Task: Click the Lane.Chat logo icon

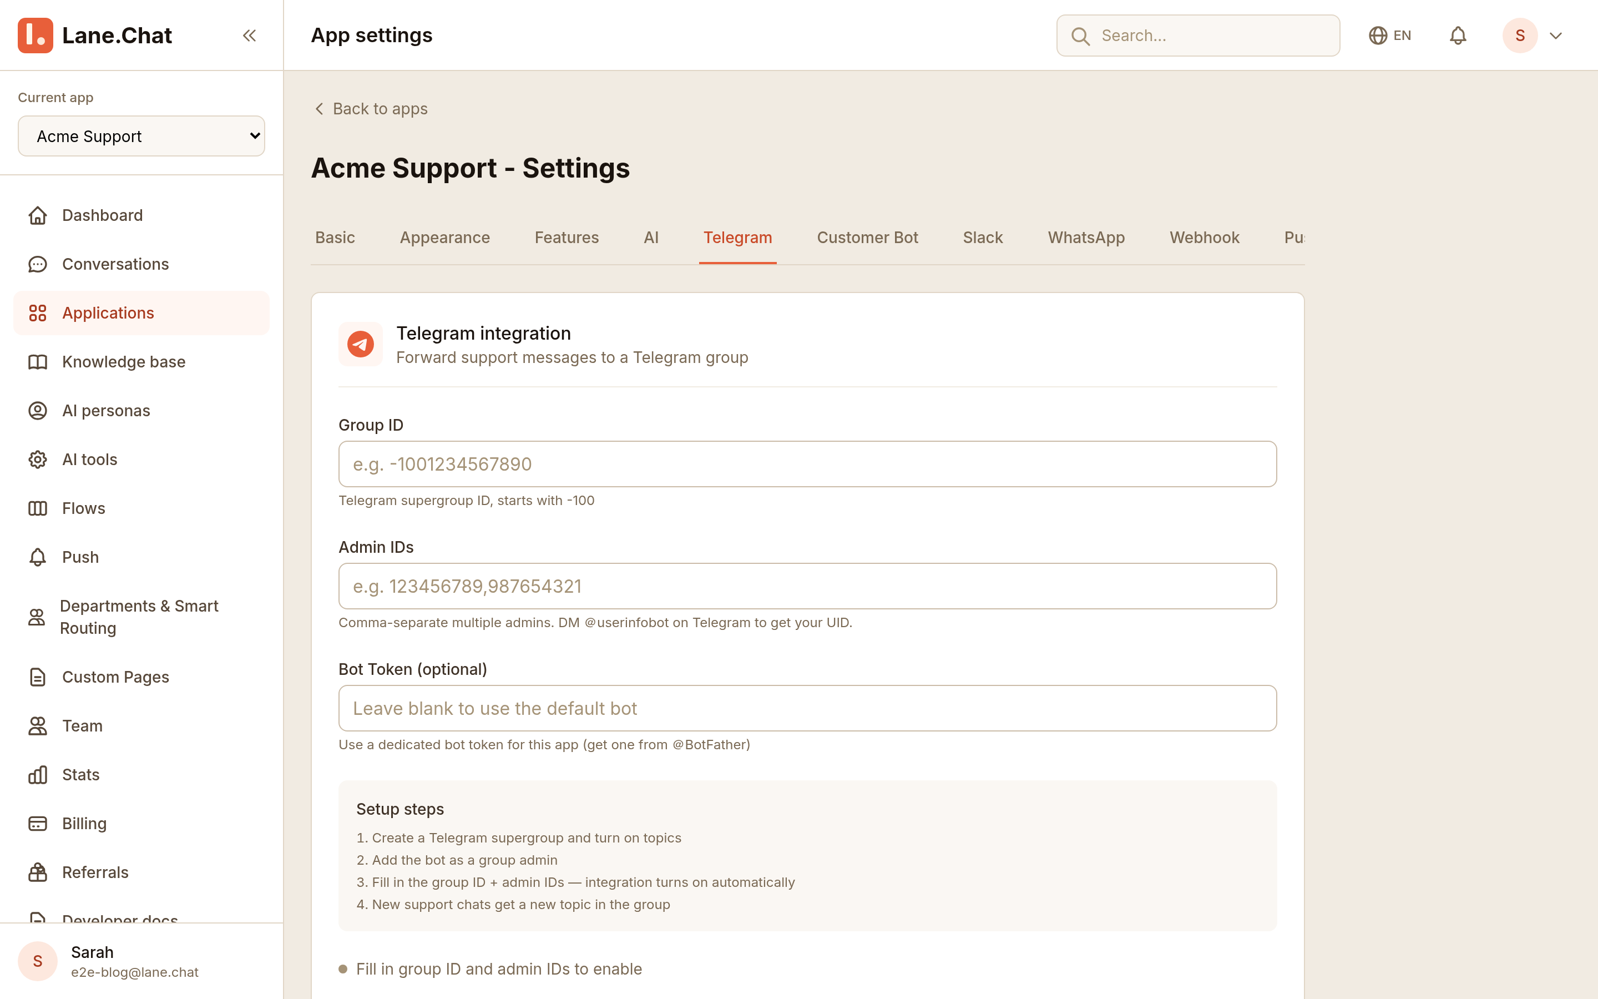Action: (x=36, y=36)
